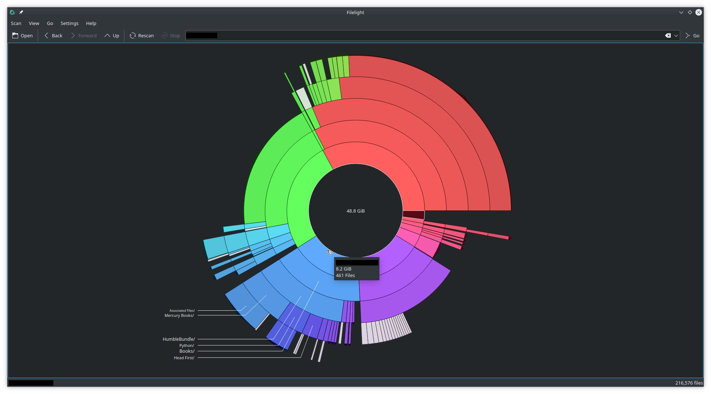Open the location bar history dropdown
711x394 pixels.
click(x=675, y=35)
